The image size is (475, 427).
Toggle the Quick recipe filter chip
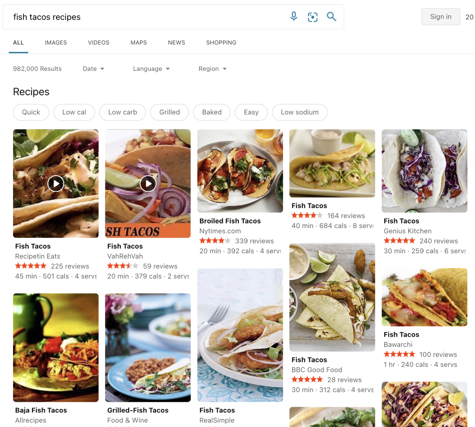point(31,112)
